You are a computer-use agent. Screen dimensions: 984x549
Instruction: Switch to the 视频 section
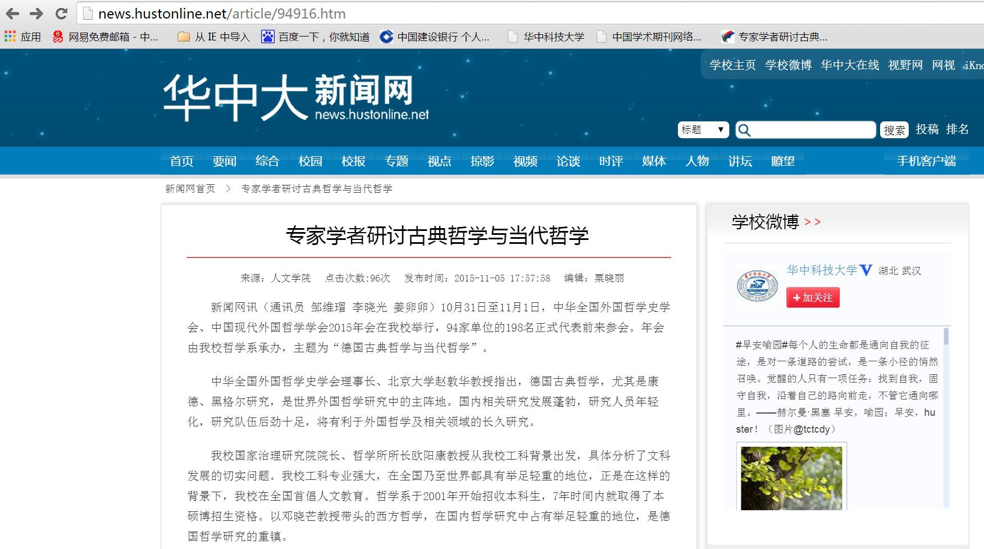point(524,161)
